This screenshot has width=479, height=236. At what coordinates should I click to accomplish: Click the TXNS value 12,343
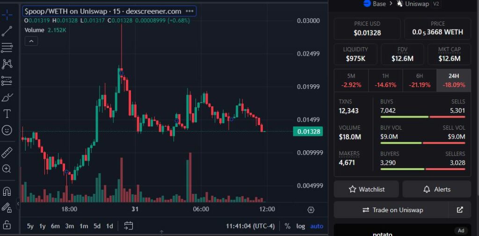348,111
